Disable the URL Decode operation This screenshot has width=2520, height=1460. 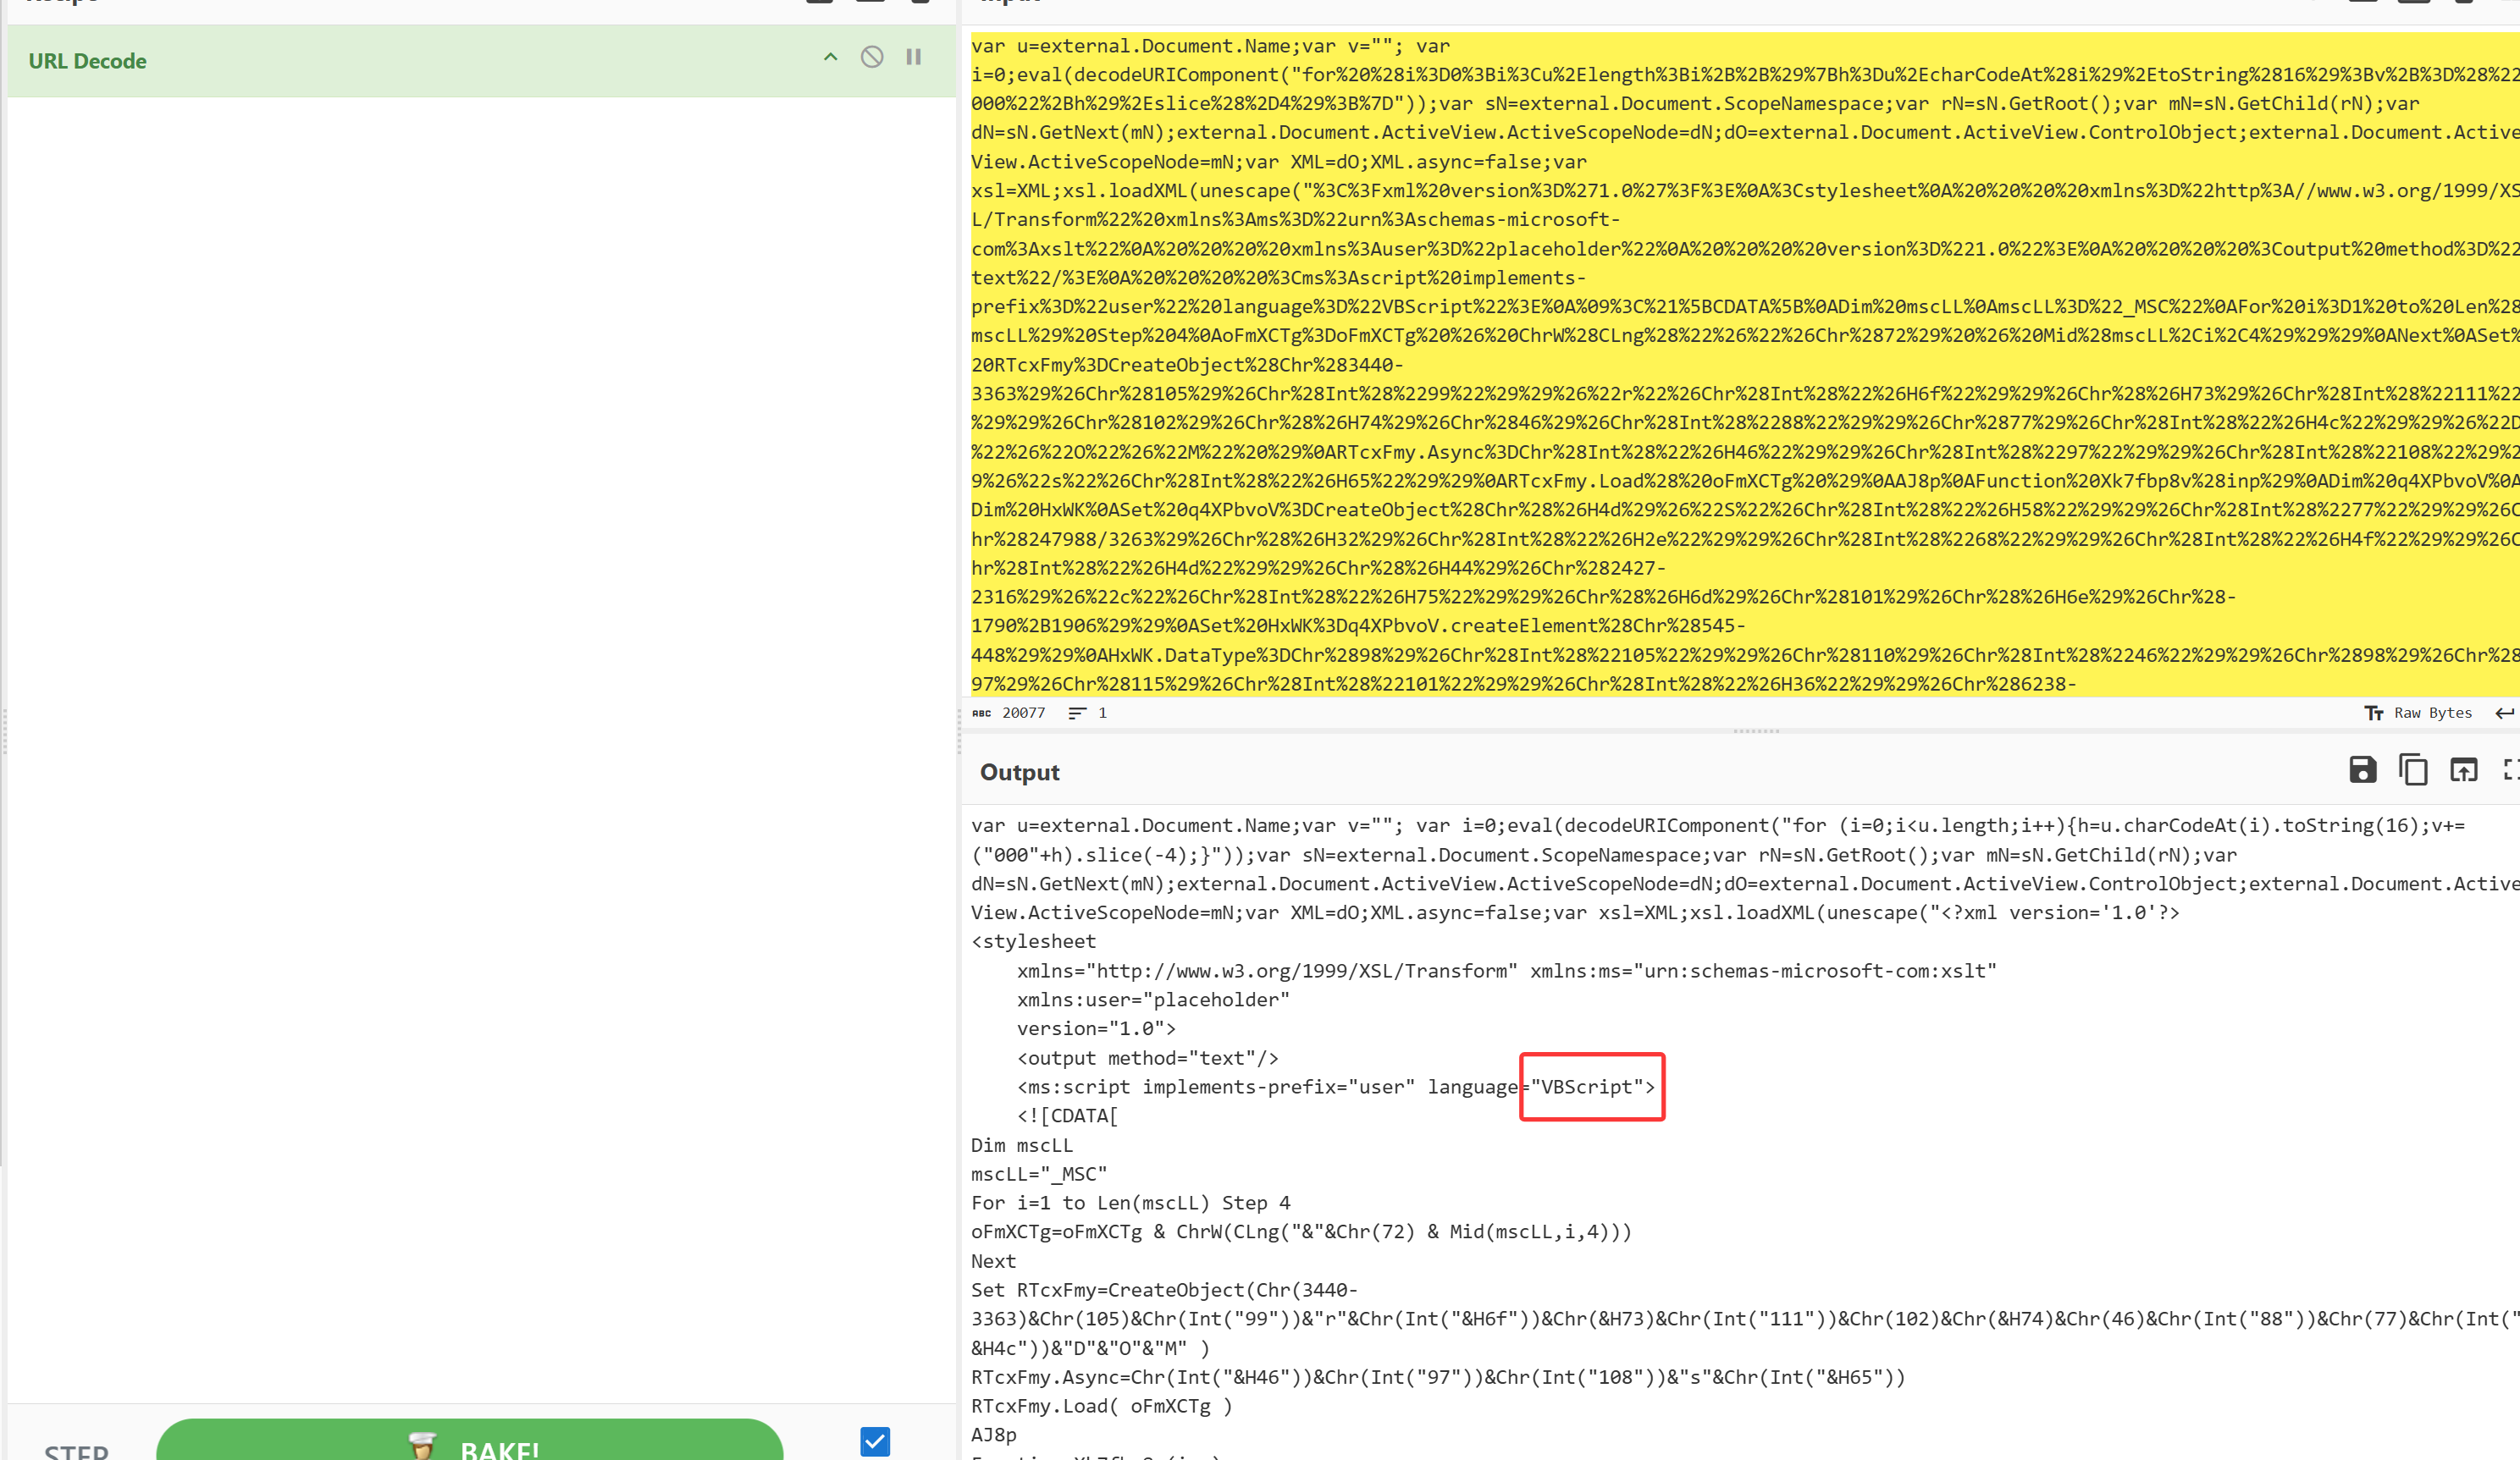(x=872, y=57)
